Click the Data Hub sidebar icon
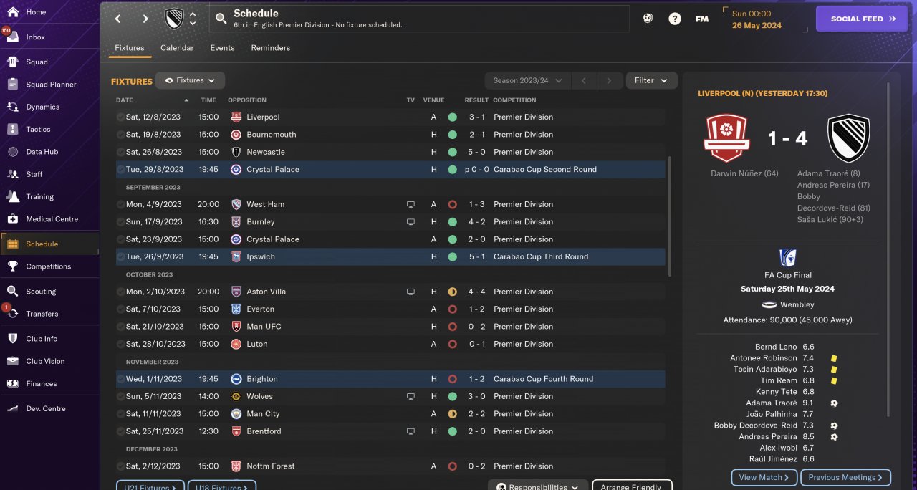The width and height of the screenshot is (917, 490). coord(13,152)
